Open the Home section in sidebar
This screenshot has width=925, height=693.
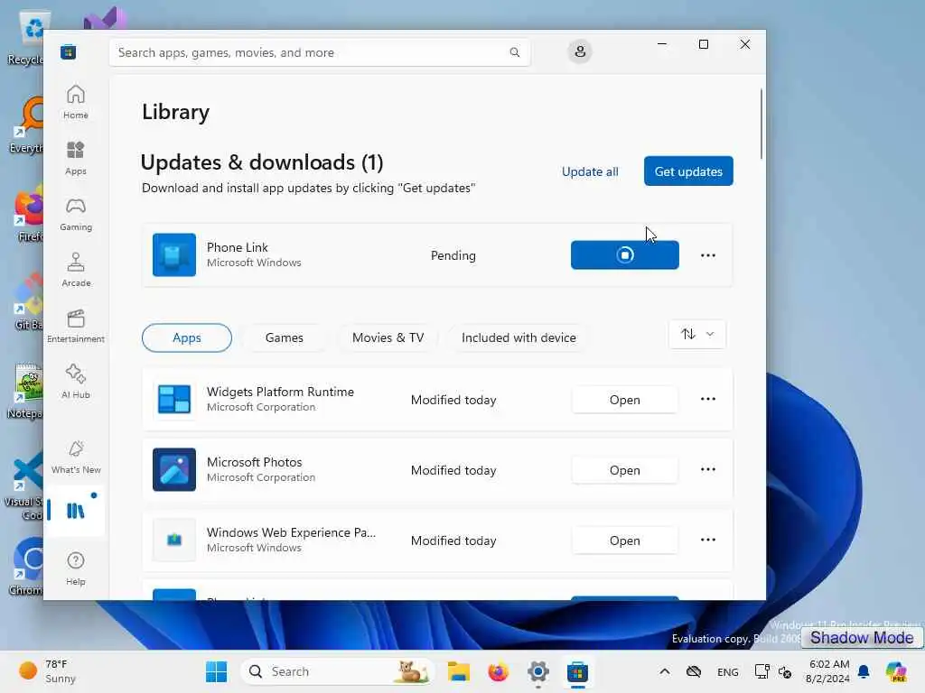[76, 102]
